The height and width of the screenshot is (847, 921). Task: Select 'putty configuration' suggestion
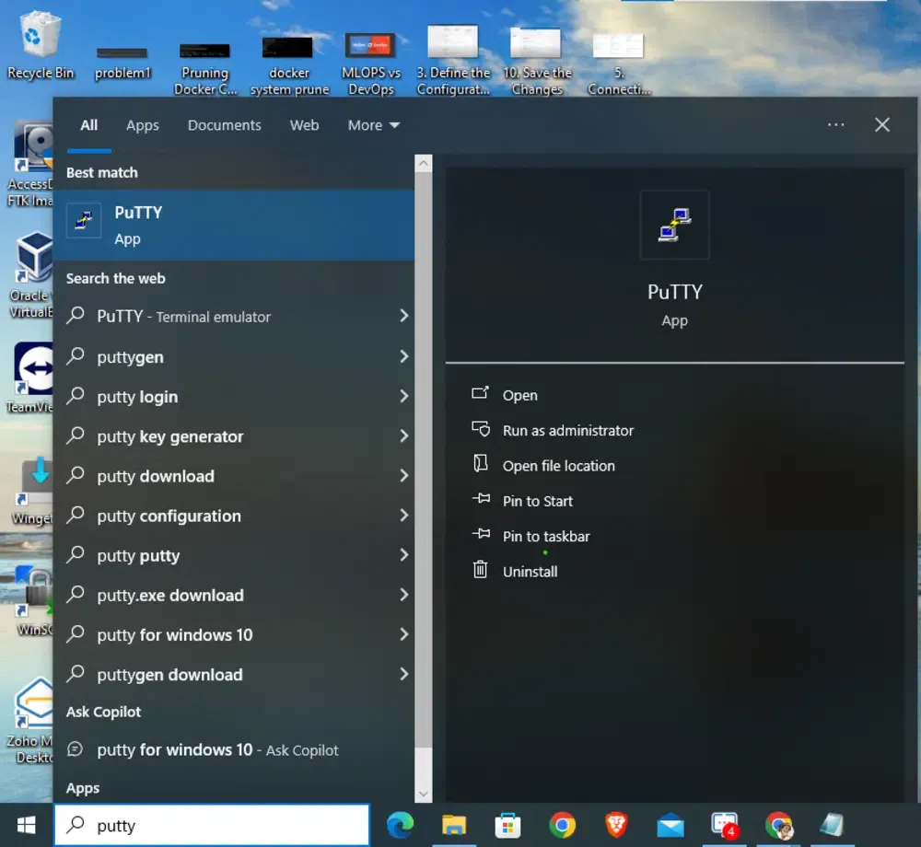coord(233,516)
